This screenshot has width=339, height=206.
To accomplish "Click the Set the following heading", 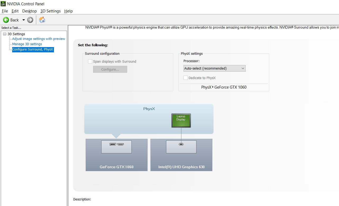I will [x=93, y=45].
